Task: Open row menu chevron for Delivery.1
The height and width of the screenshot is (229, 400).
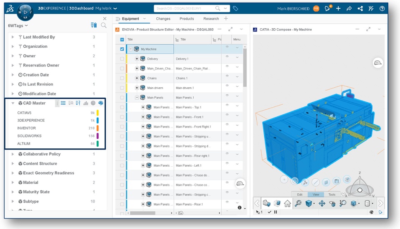Action: (x=237, y=57)
